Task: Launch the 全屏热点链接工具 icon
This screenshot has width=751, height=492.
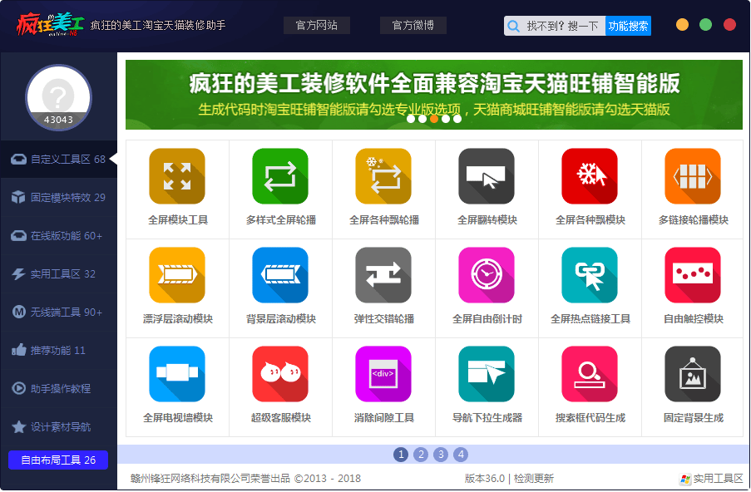Action: tap(590, 275)
